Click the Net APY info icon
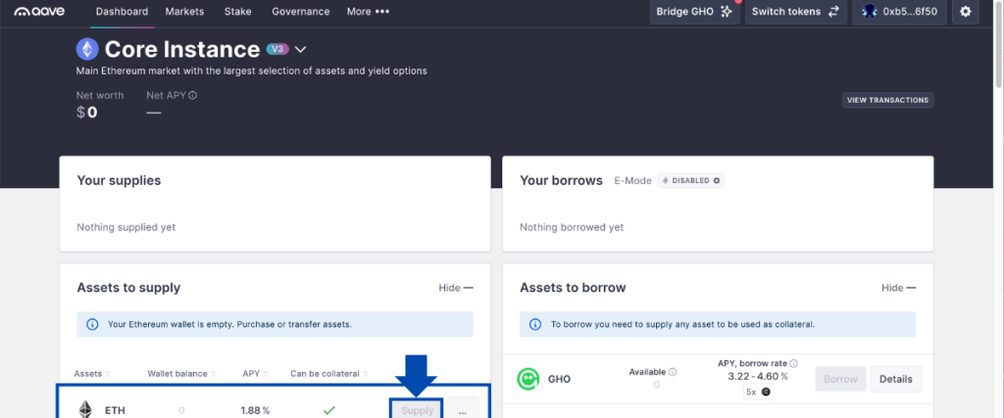 point(193,95)
